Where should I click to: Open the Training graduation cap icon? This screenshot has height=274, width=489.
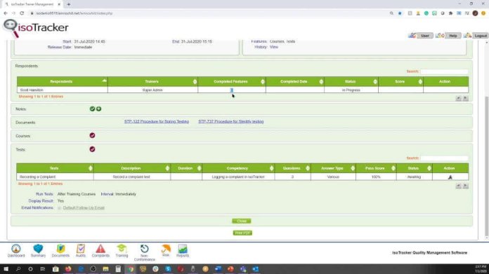[x=122, y=251]
